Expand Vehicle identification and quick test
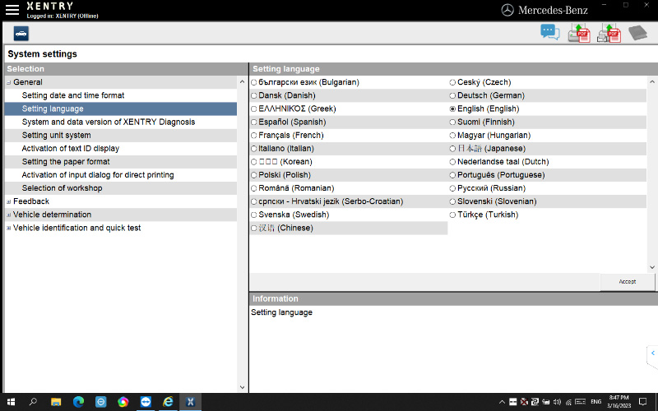This screenshot has width=658, height=411. [8, 229]
